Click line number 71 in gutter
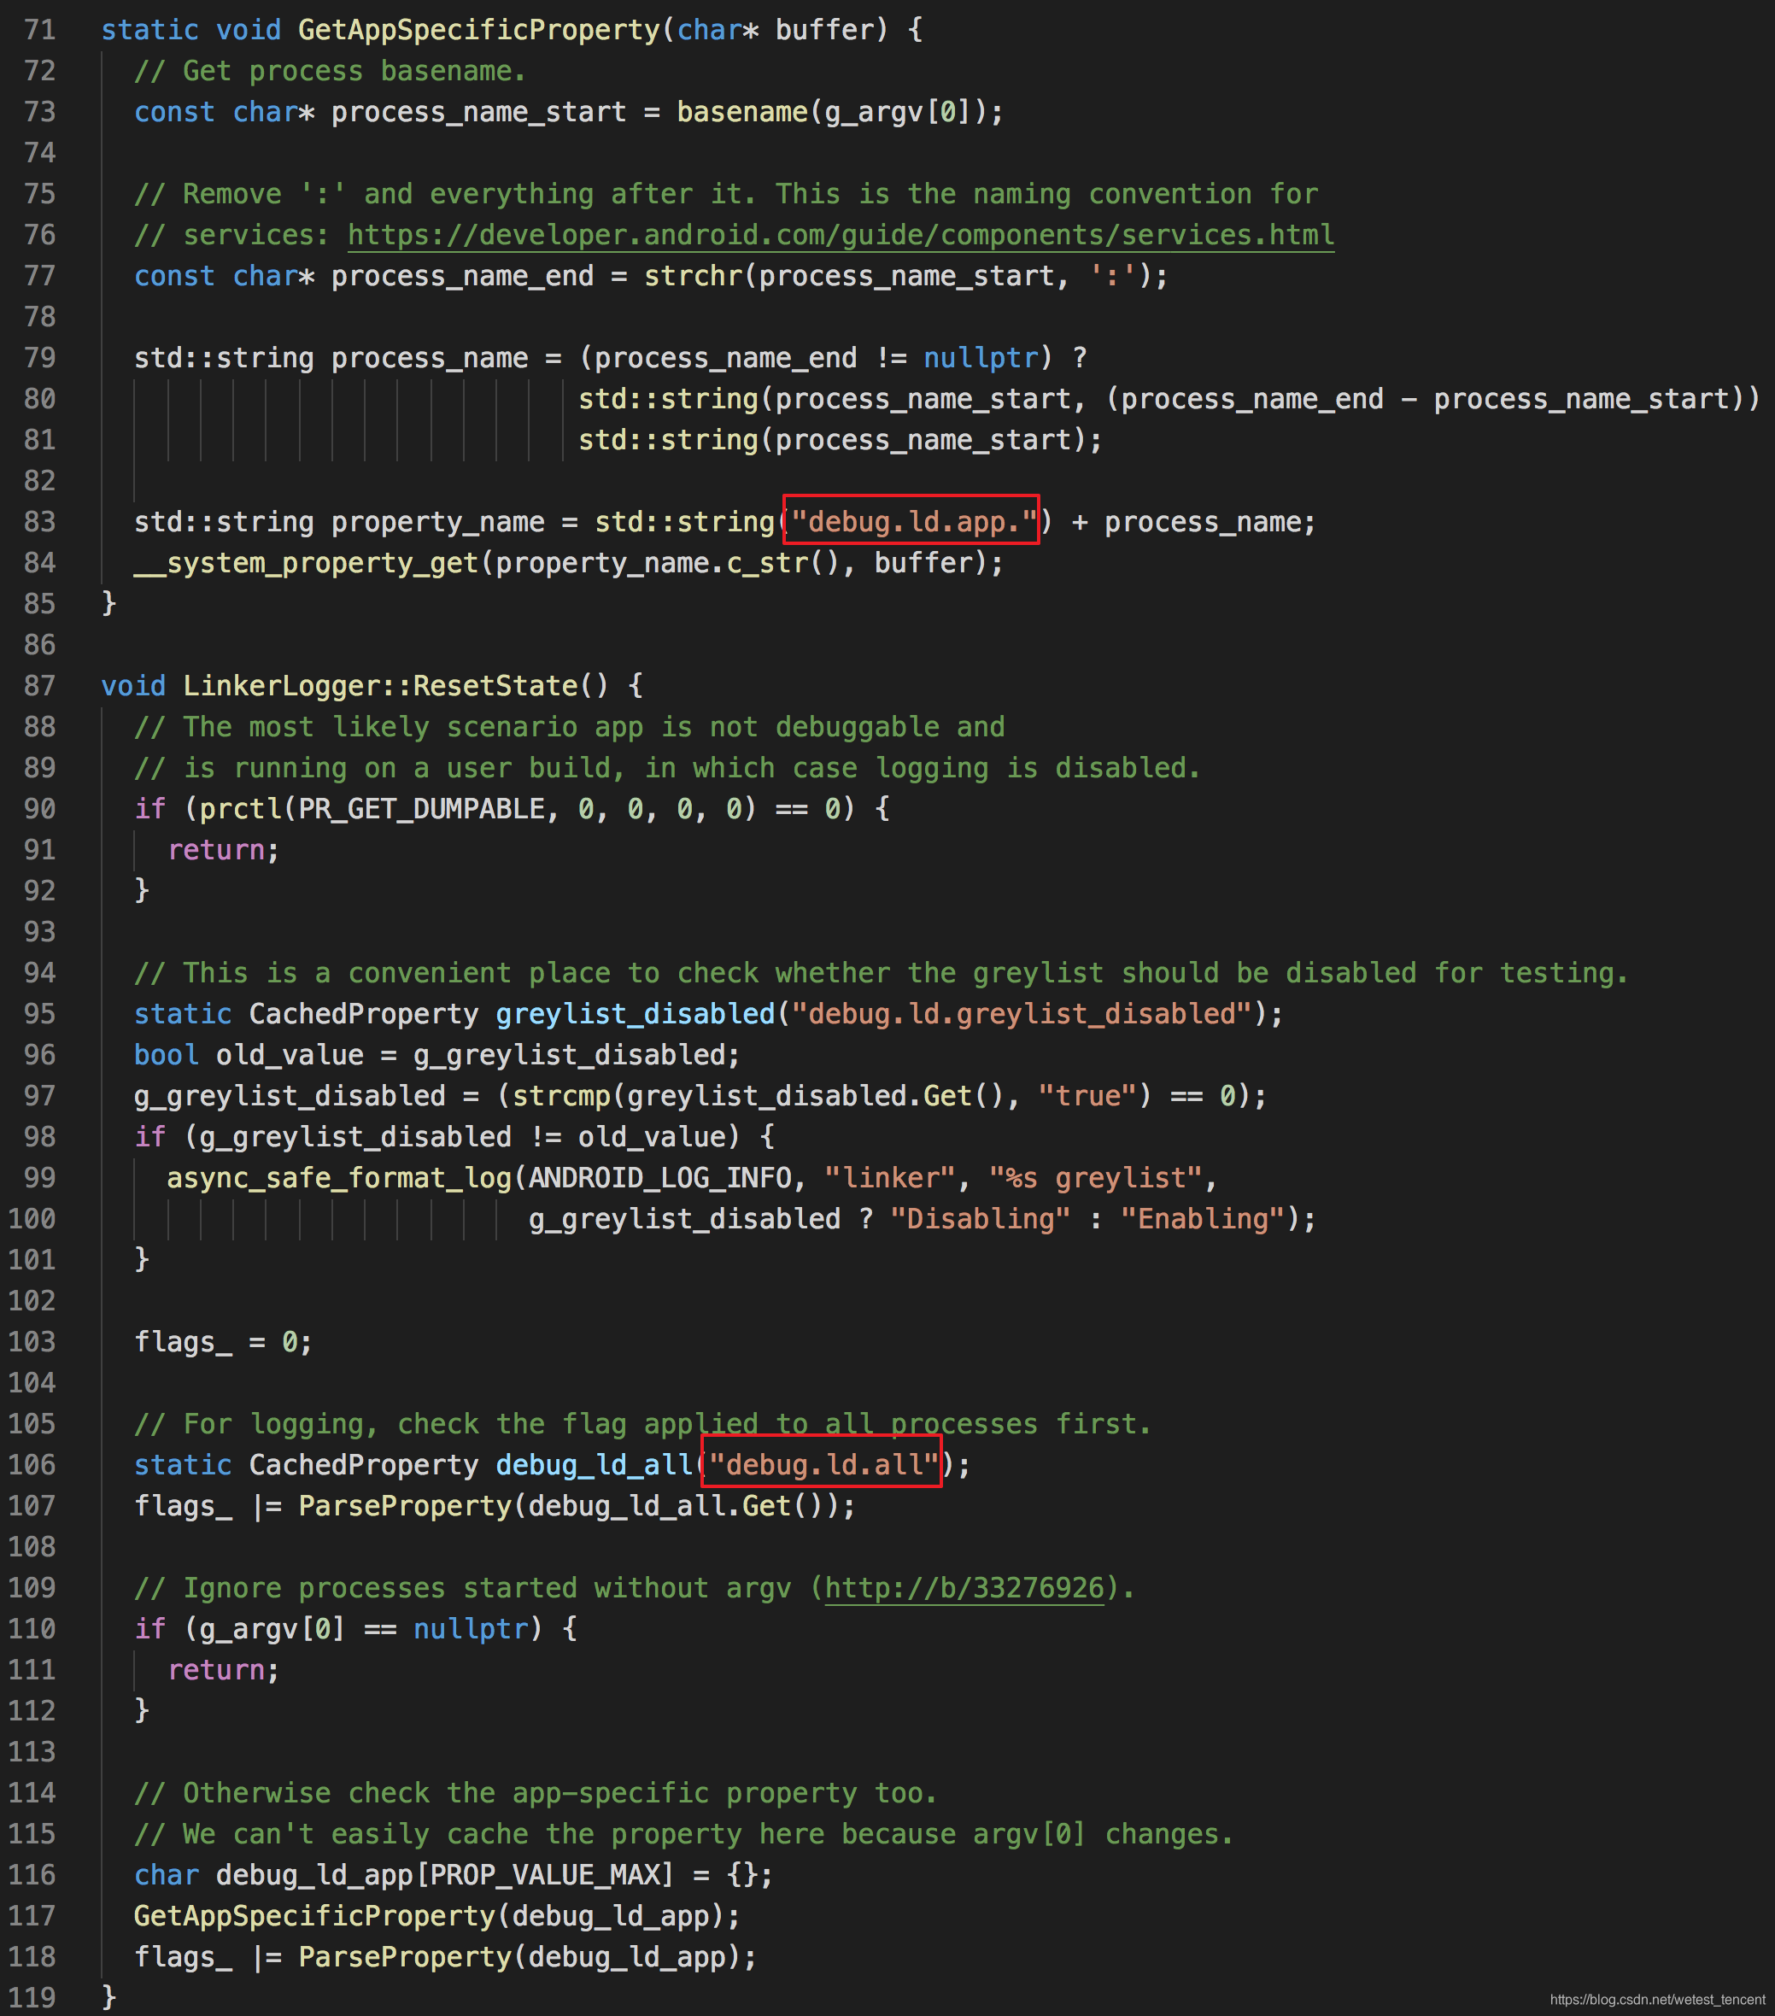This screenshot has height=2016, width=1775. 39,30
